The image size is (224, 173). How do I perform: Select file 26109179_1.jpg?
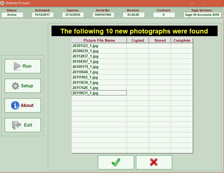click(x=99, y=67)
